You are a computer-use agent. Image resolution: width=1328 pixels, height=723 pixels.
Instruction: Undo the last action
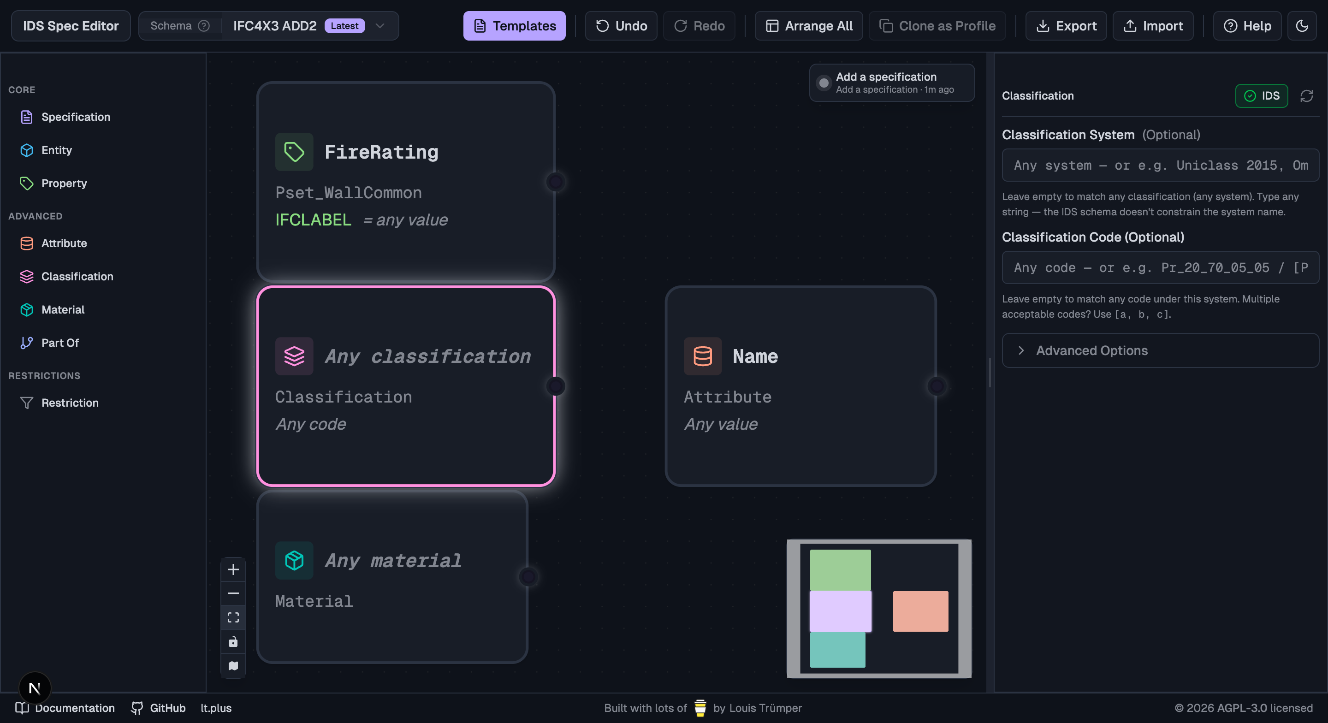pyautogui.click(x=621, y=26)
